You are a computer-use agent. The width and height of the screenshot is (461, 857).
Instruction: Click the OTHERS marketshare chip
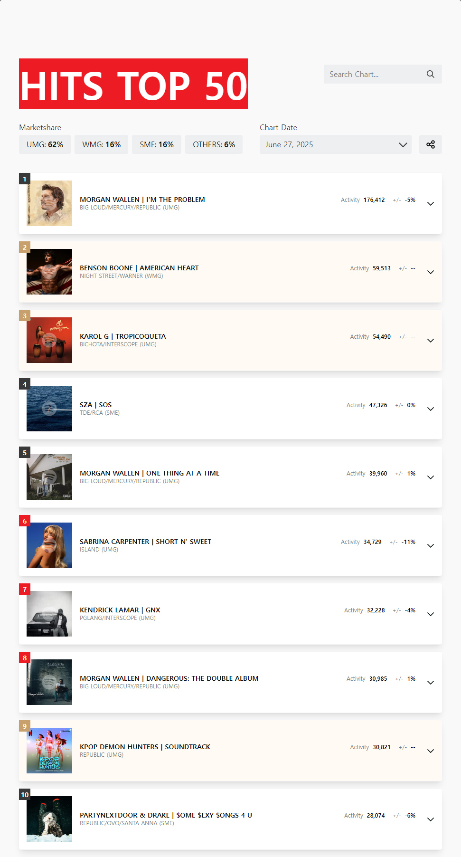[x=214, y=144]
